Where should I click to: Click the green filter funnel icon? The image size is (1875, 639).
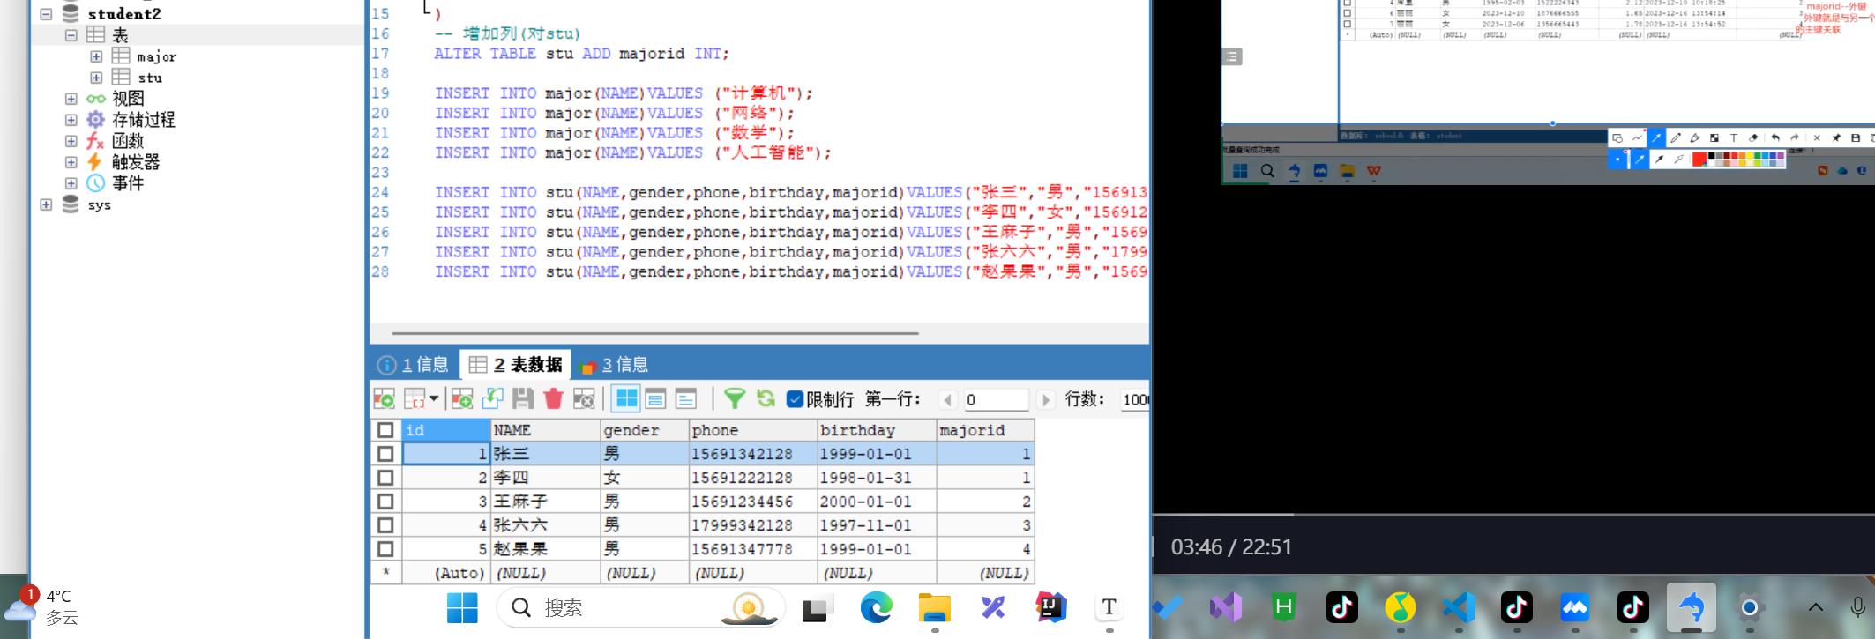[734, 399]
